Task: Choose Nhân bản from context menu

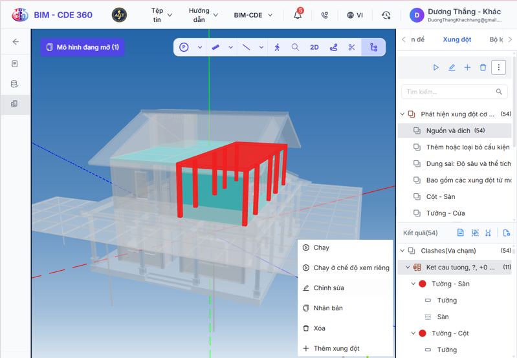Action: 346,308
